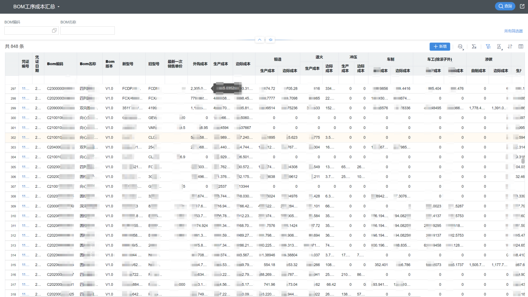Click the 锻造 group header

[x=278, y=59]
